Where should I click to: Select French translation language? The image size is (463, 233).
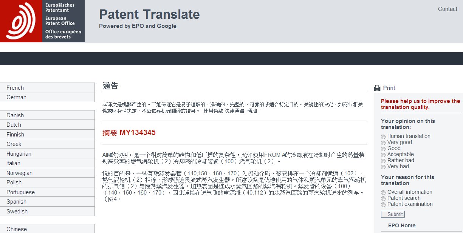15,87
